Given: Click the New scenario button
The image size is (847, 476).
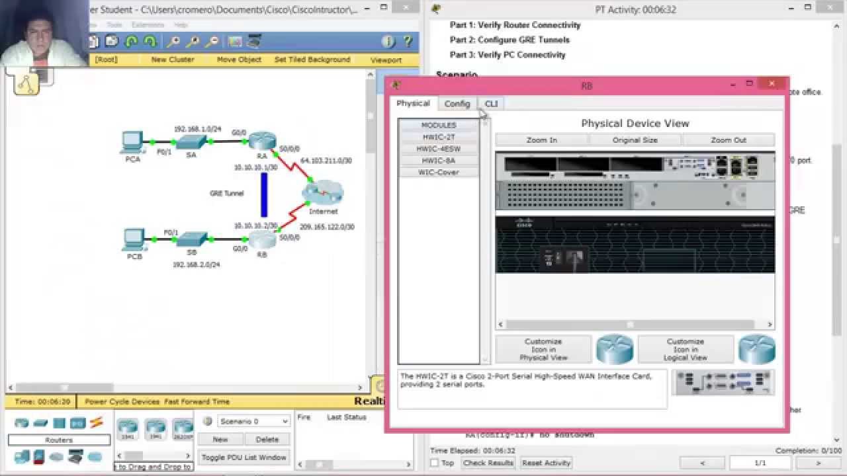Looking at the screenshot, I should [220, 439].
